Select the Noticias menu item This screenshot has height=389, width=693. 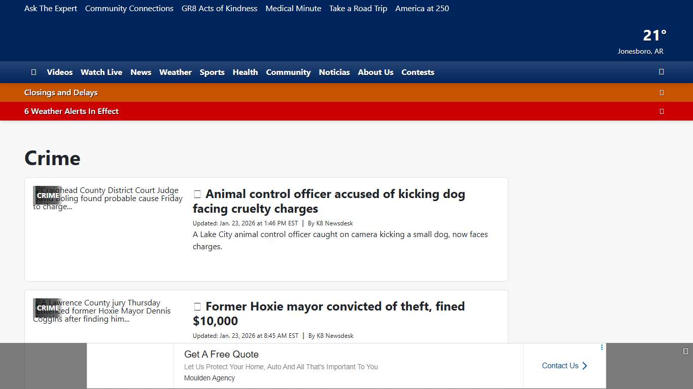(334, 72)
